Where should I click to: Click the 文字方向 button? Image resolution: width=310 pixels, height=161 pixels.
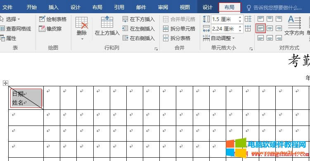(x=294, y=26)
